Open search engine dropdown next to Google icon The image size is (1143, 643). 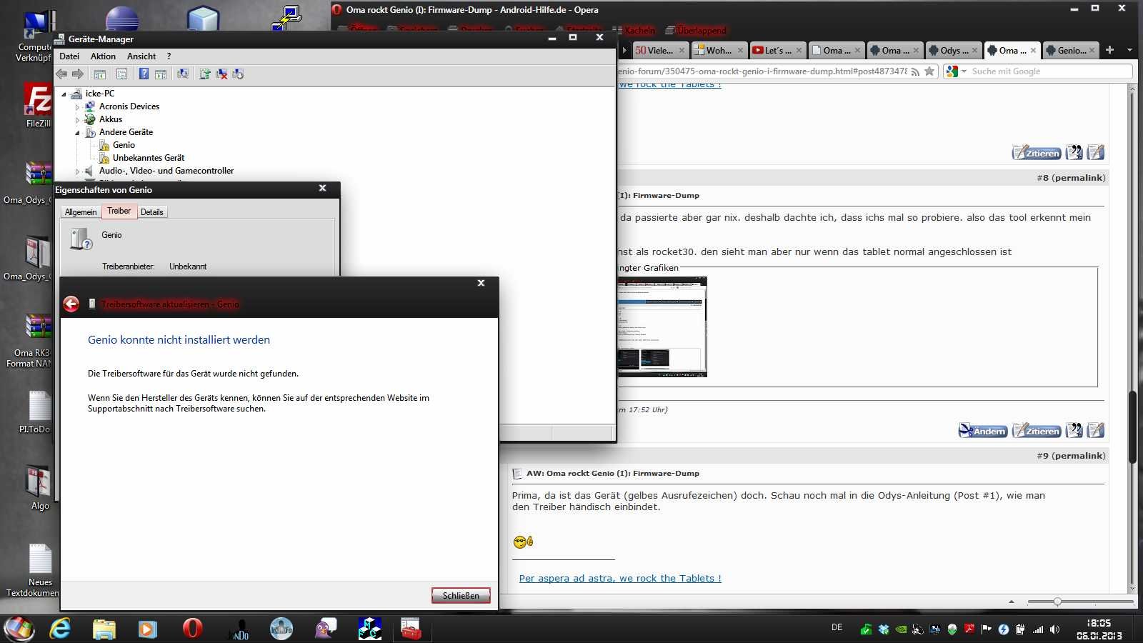[964, 71]
